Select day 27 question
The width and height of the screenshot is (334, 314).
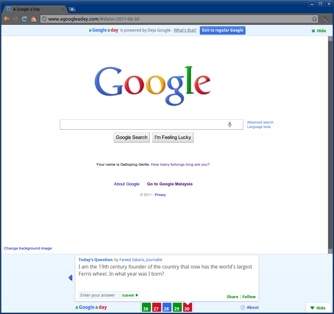[156, 308]
